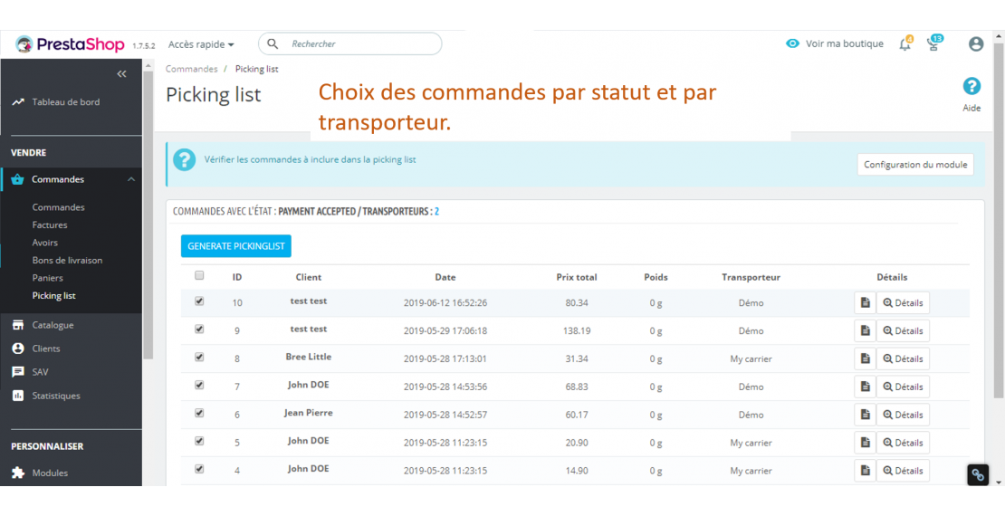Click date 2019-06-12 16:52:26
This screenshot has height=516, width=1005.
[x=445, y=302]
